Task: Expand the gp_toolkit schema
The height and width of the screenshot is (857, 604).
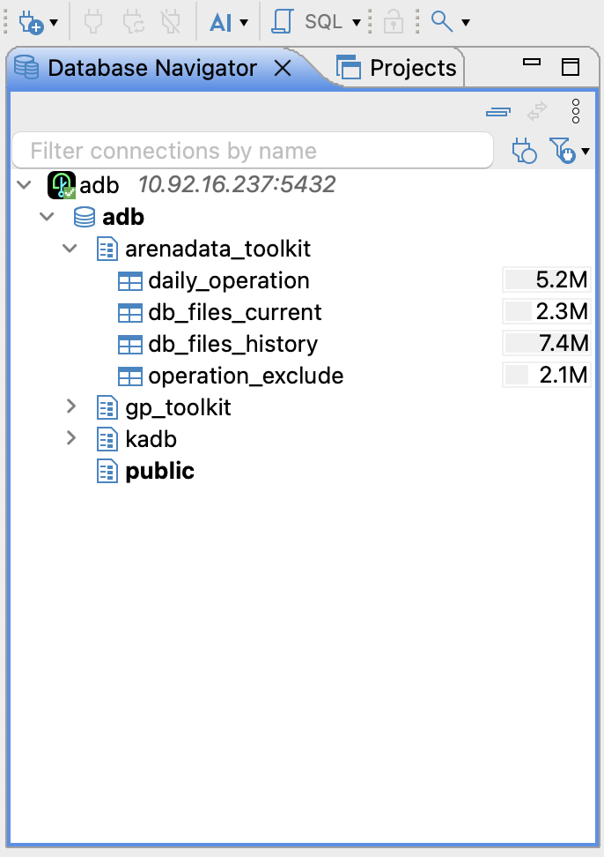Action: [x=70, y=407]
